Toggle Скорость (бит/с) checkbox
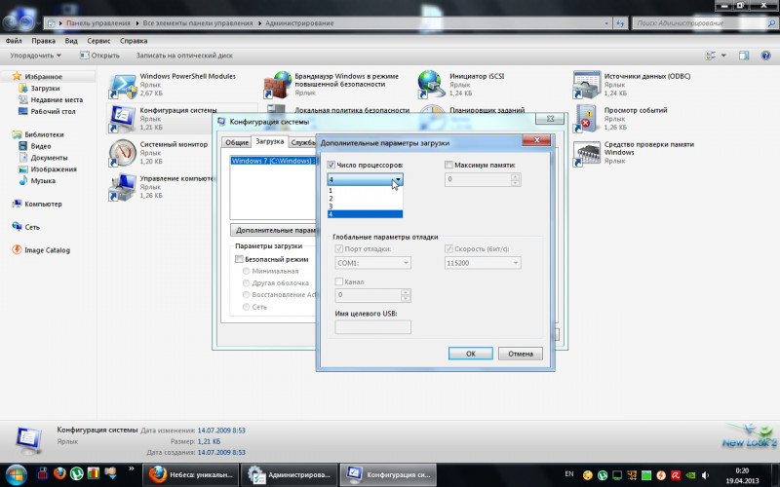This screenshot has height=487, width=780. tap(448, 249)
